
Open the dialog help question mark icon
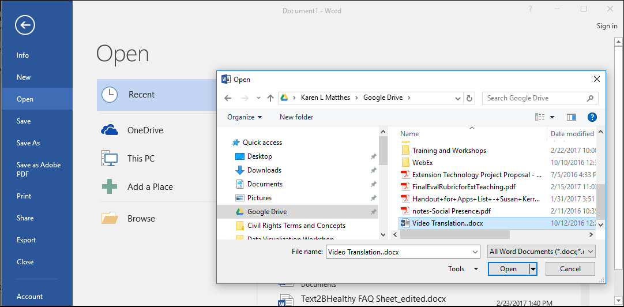tap(592, 117)
